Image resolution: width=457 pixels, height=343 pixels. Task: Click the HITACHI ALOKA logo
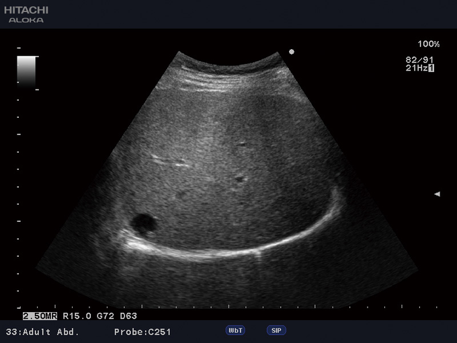26,14
